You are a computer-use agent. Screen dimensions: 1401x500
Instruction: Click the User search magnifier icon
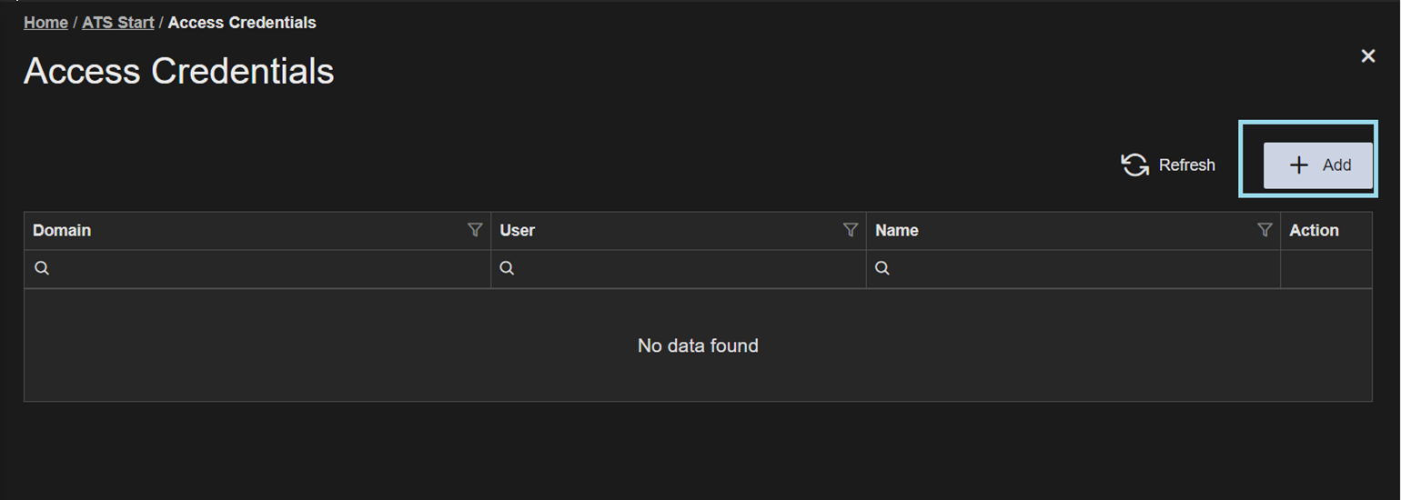click(508, 268)
